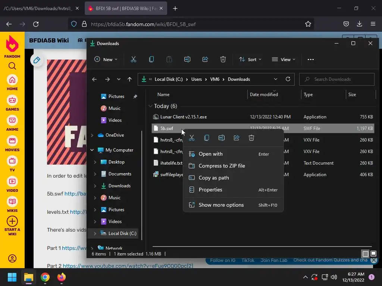Click the Rename icon in context menu
Screen dimensions: 382x286
pos(222,138)
